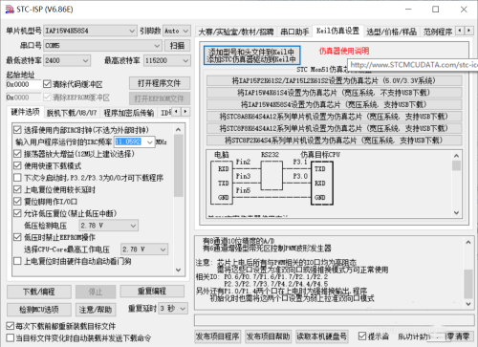Toggle 选择使用内部IRC时钟 checkbox
Image resolution: width=478 pixels, height=347 pixels.
pos(17,130)
